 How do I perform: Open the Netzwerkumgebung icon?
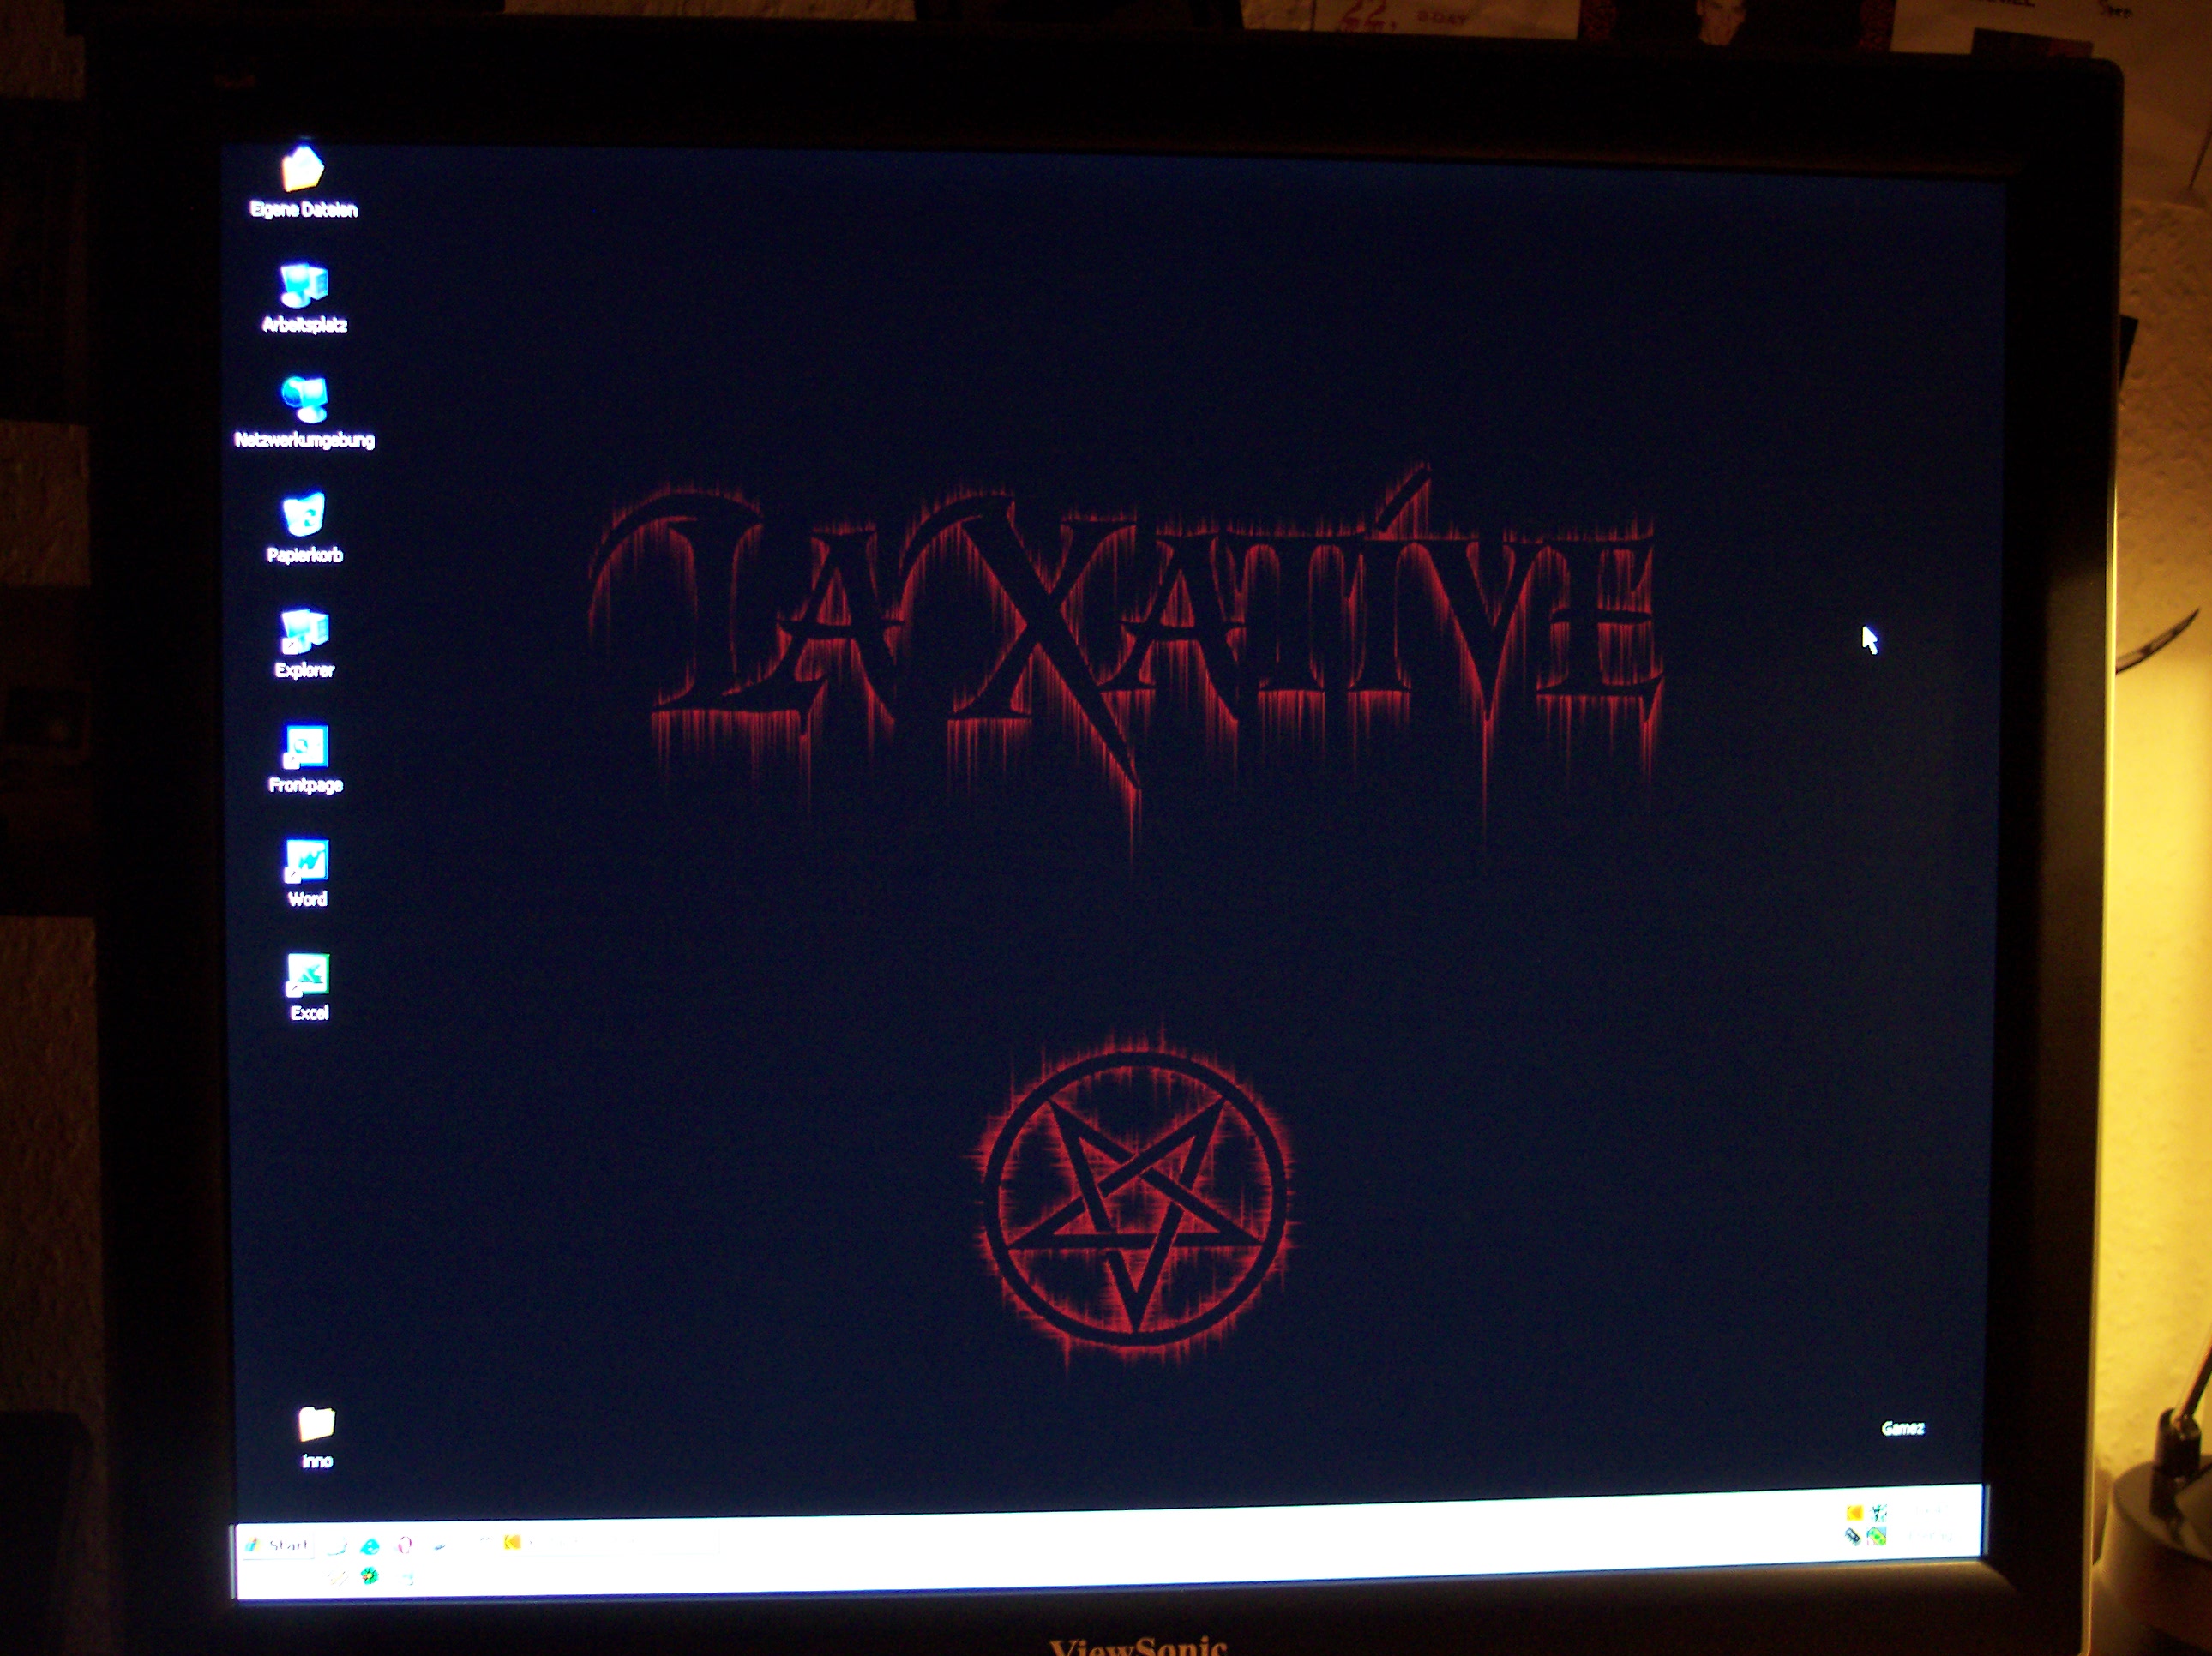coord(304,401)
